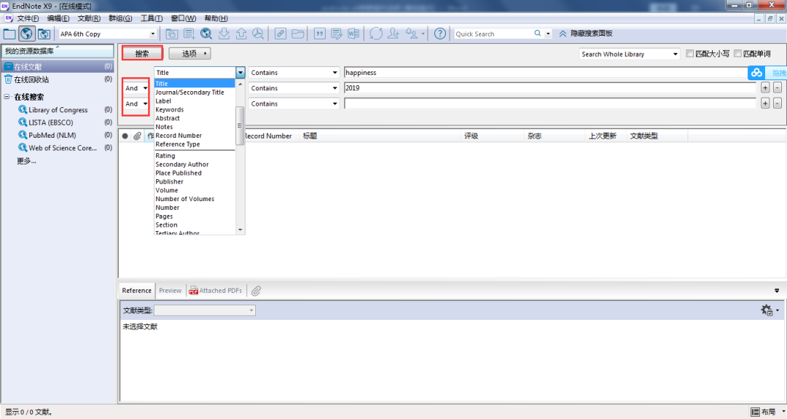Viewport: 787px width, 419px height.
Task: Click minus button on 2019 search row
Action: [x=777, y=88]
